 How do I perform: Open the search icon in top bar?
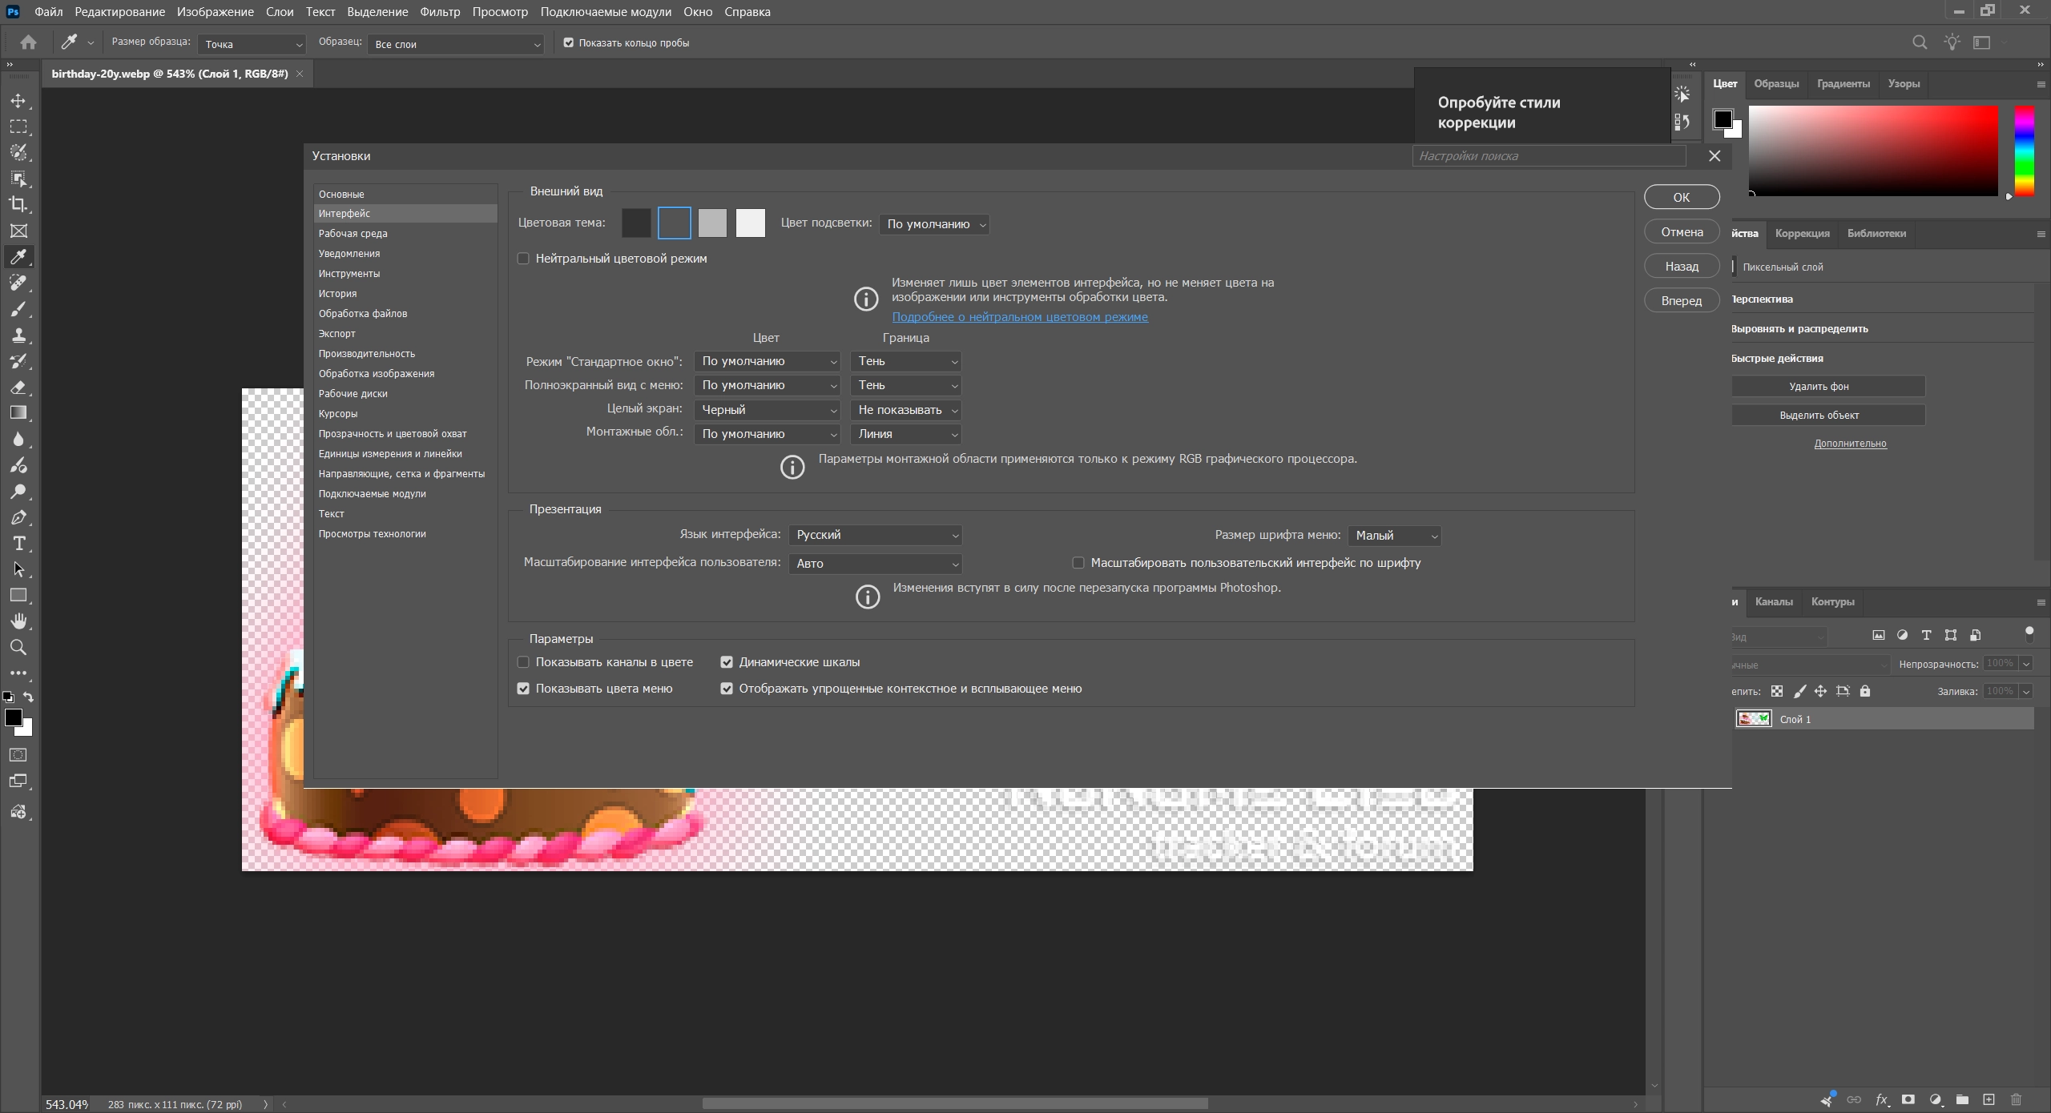coord(1920,42)
